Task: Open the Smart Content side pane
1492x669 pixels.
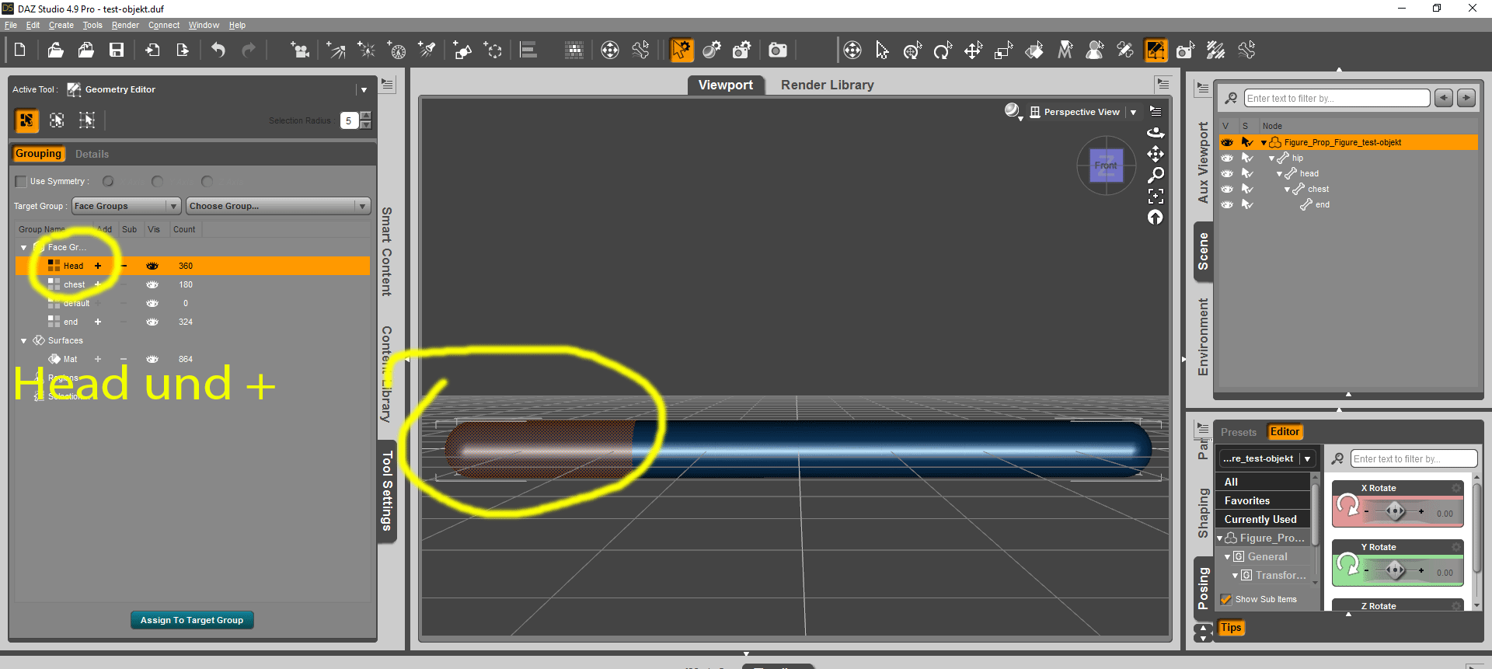Action: [386, 252]
